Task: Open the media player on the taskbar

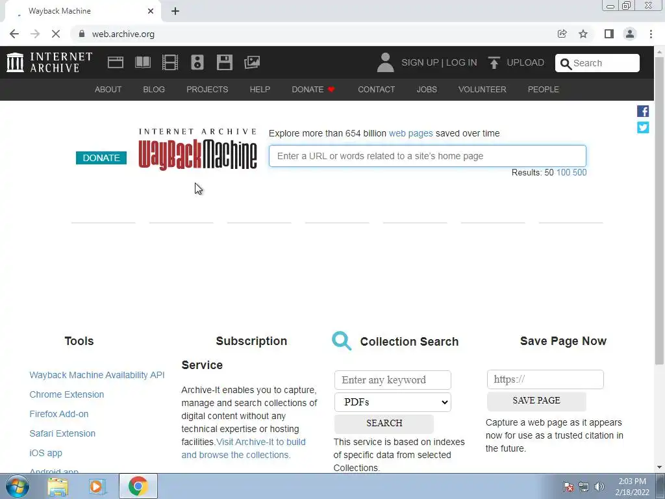Action: pos(97,486)
